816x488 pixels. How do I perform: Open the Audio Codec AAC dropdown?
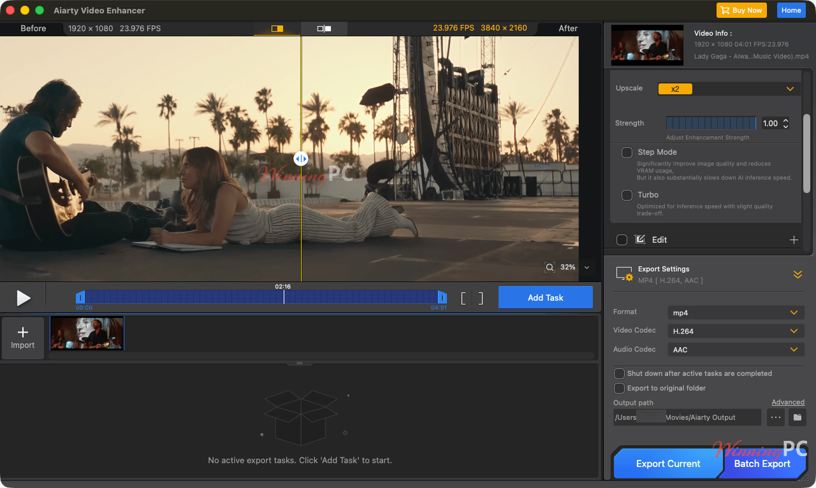click(736, 350)
